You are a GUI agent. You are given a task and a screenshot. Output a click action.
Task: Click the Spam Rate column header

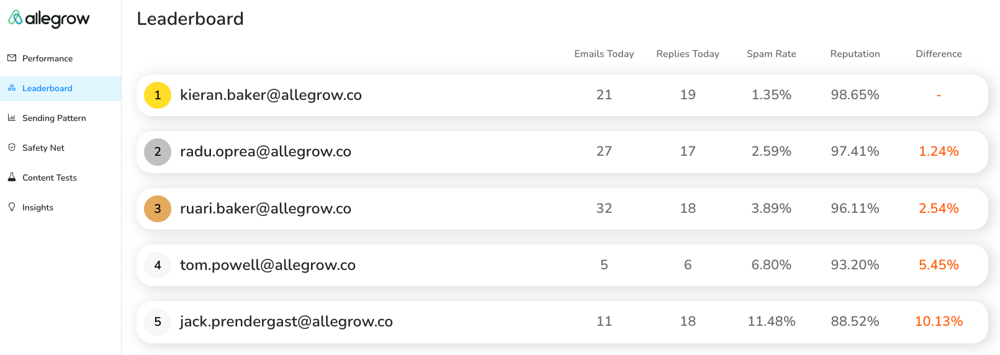tap(771, 54)
